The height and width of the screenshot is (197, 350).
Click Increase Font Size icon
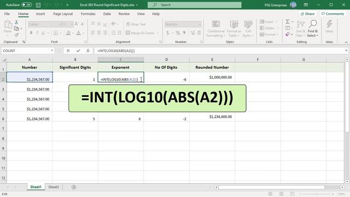pyautogui.click(x=77, y=24)
